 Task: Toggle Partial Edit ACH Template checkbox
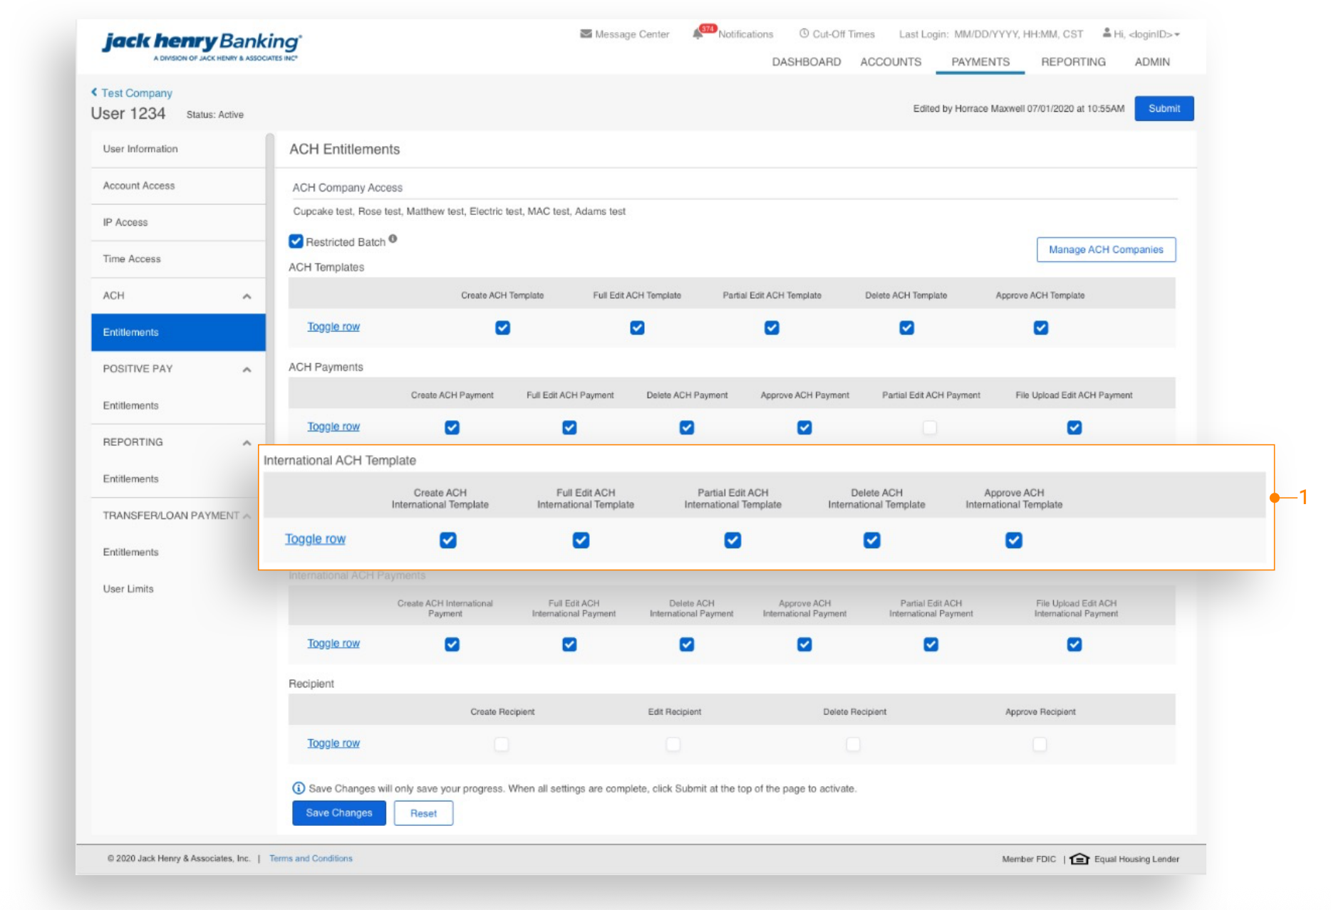pos(772,328)
